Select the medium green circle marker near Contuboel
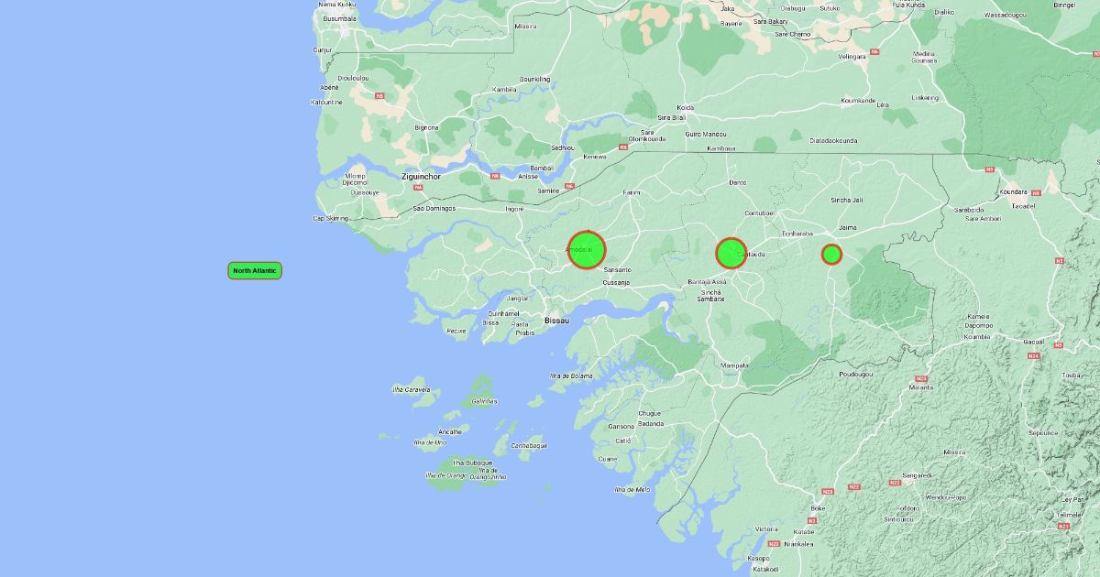1100x577 pixels. 731,253
